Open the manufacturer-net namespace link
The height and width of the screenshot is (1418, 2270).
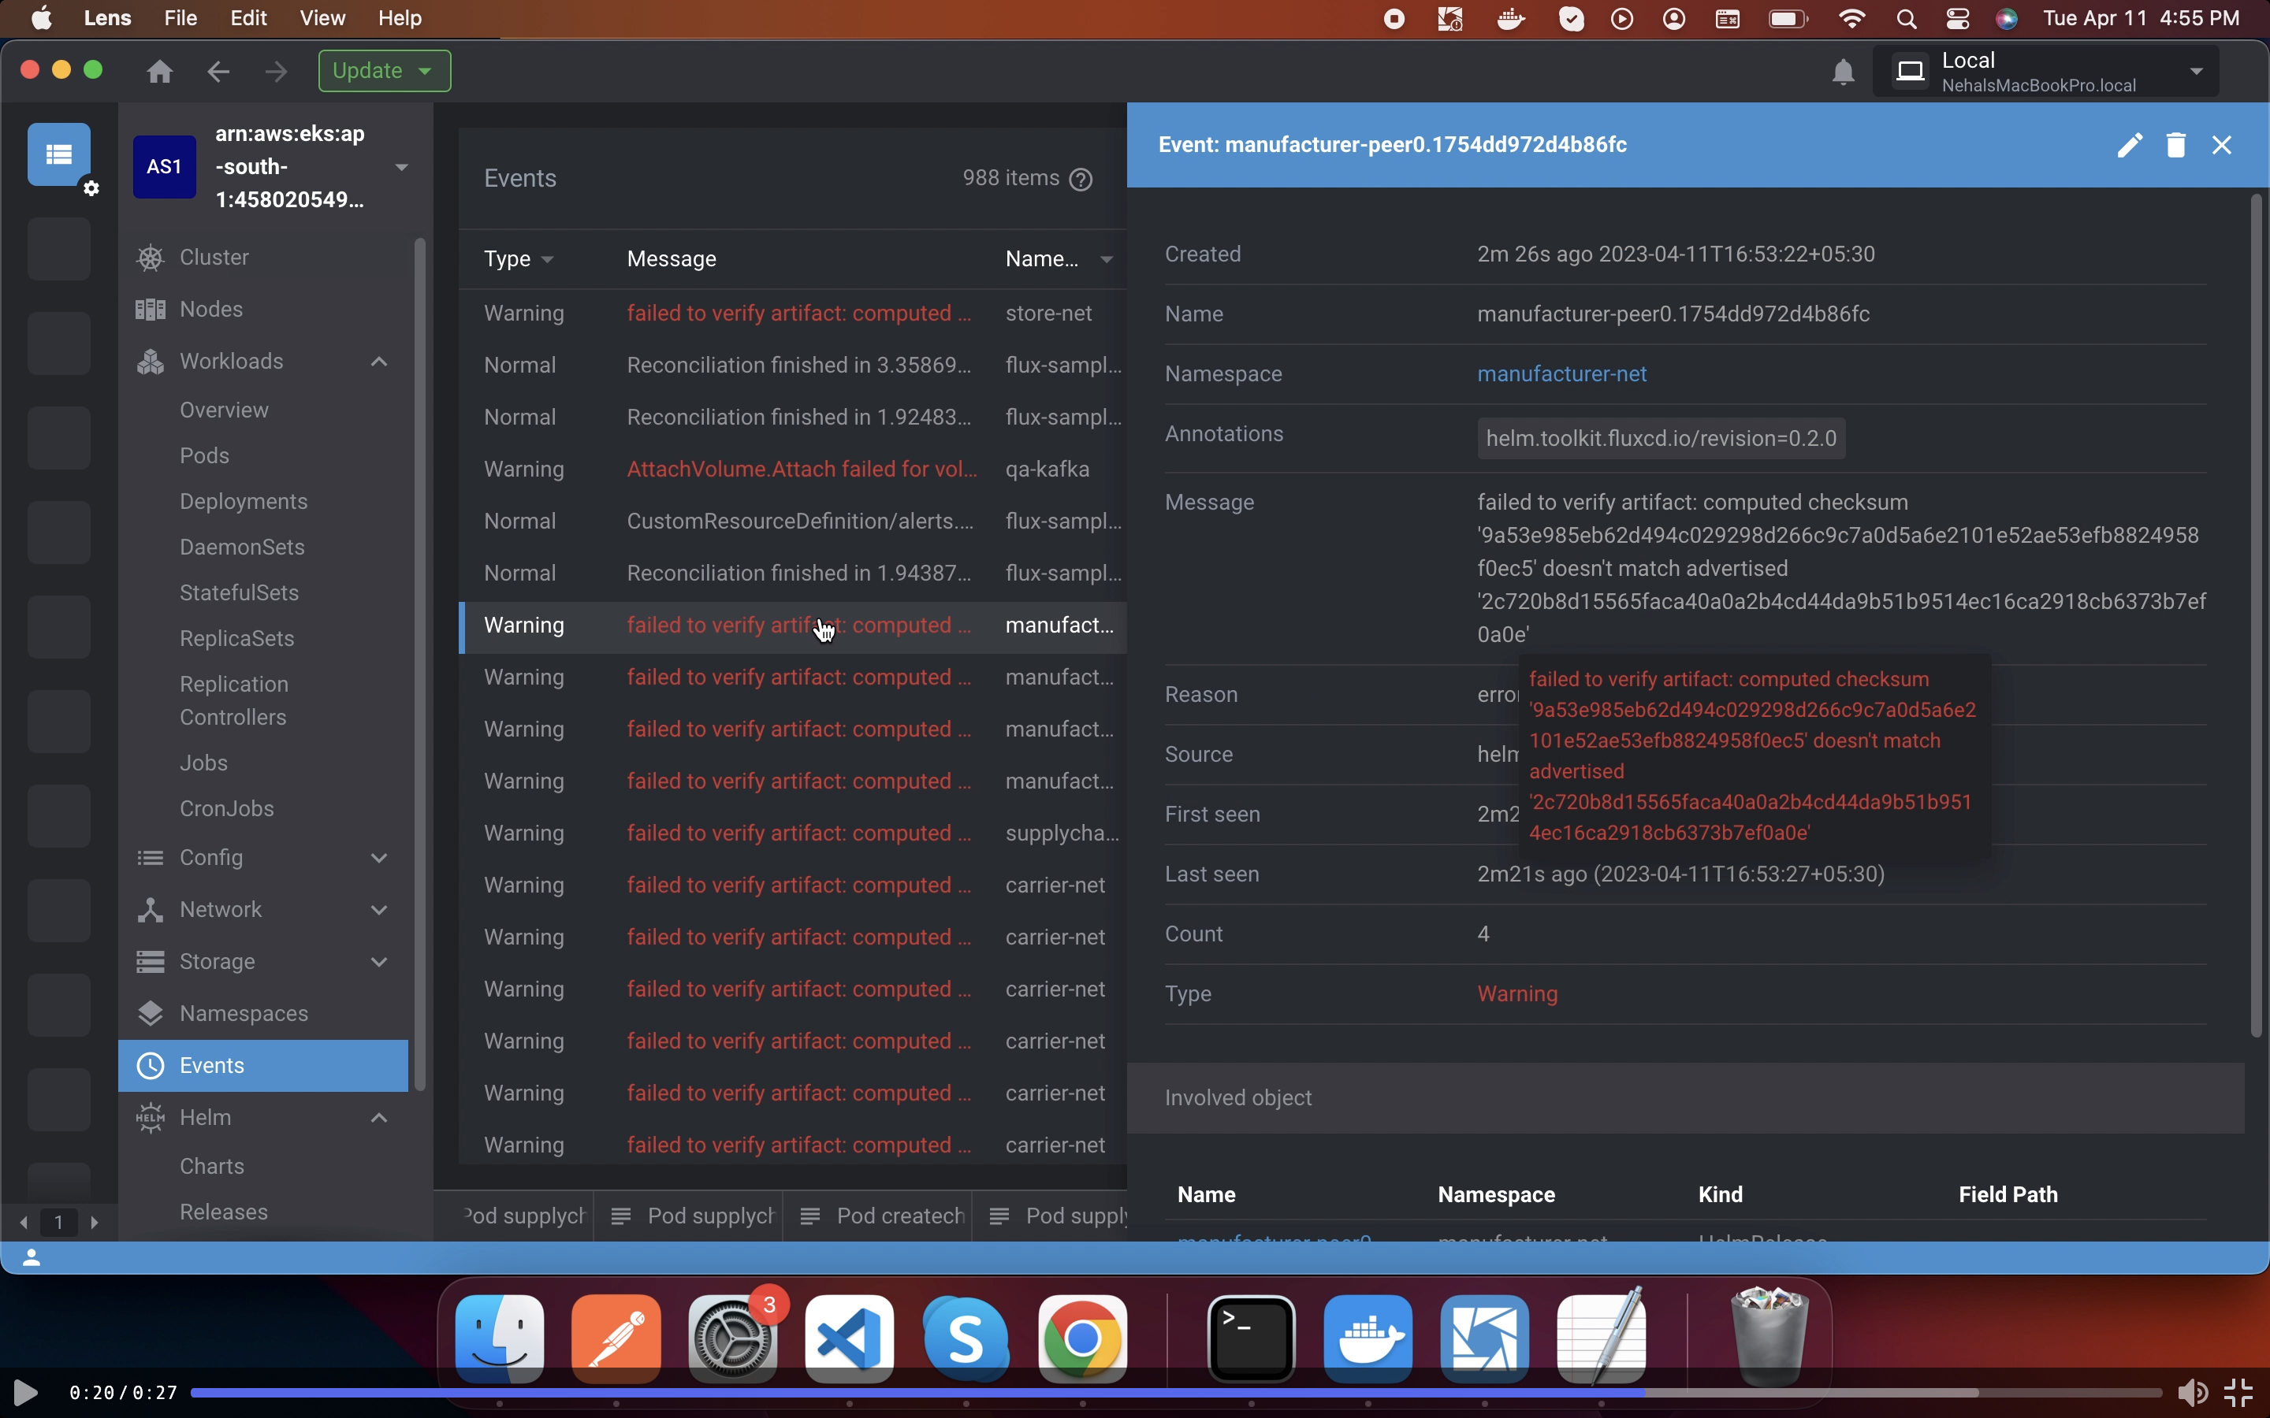[1561, 374]
